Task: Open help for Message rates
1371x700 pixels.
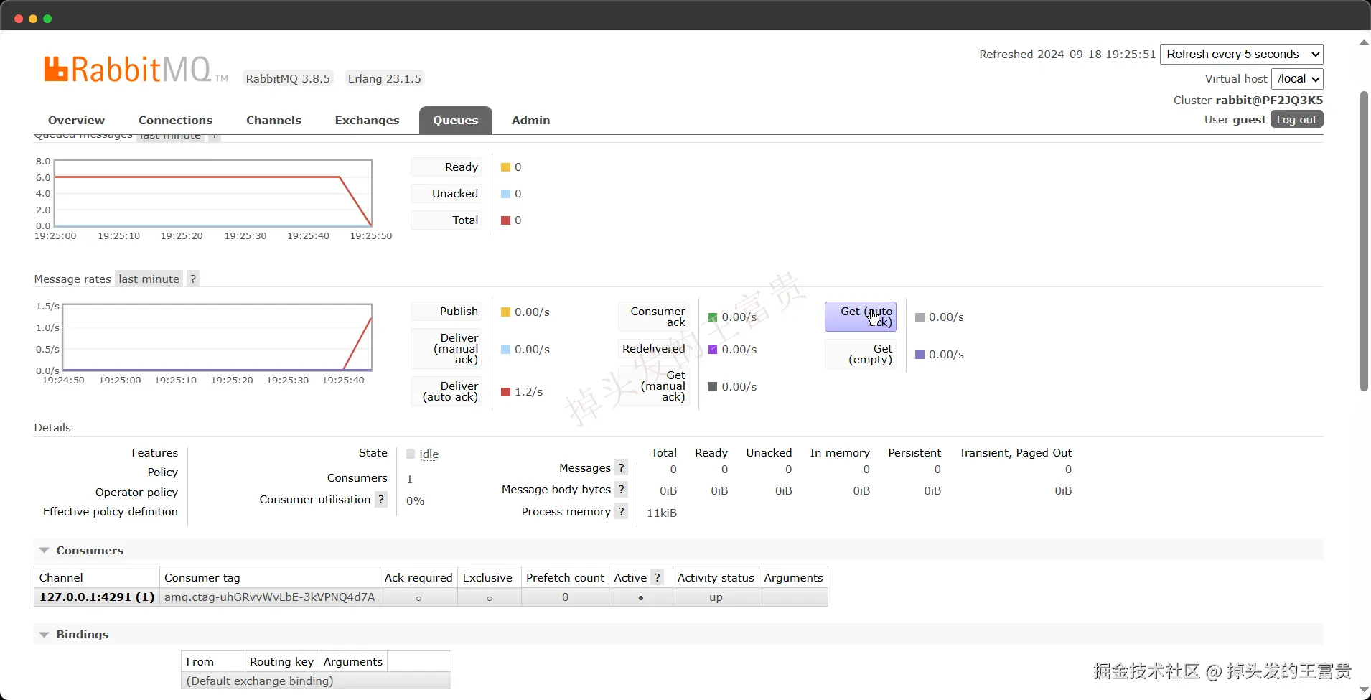Action: (192, 279)
